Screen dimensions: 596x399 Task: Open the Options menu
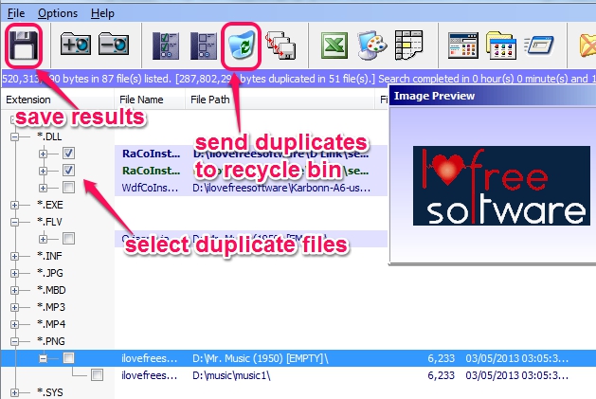pyautogui.click(x=58, y=13)
